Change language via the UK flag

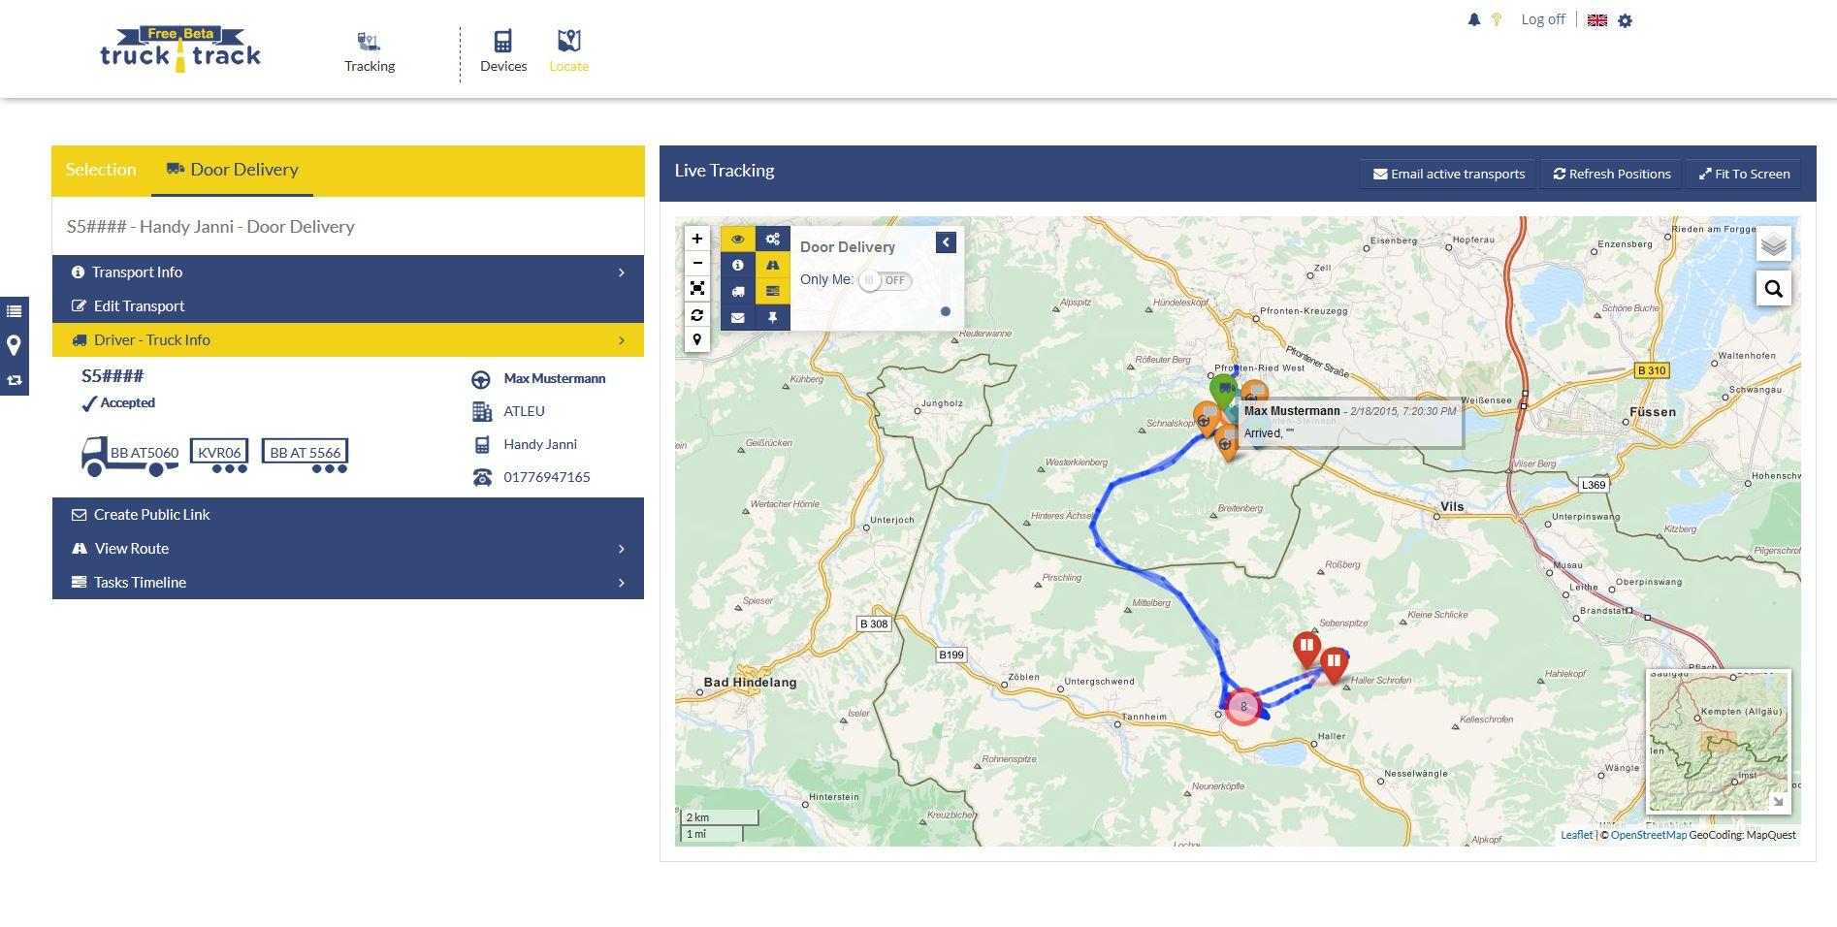pos(1596,20)
